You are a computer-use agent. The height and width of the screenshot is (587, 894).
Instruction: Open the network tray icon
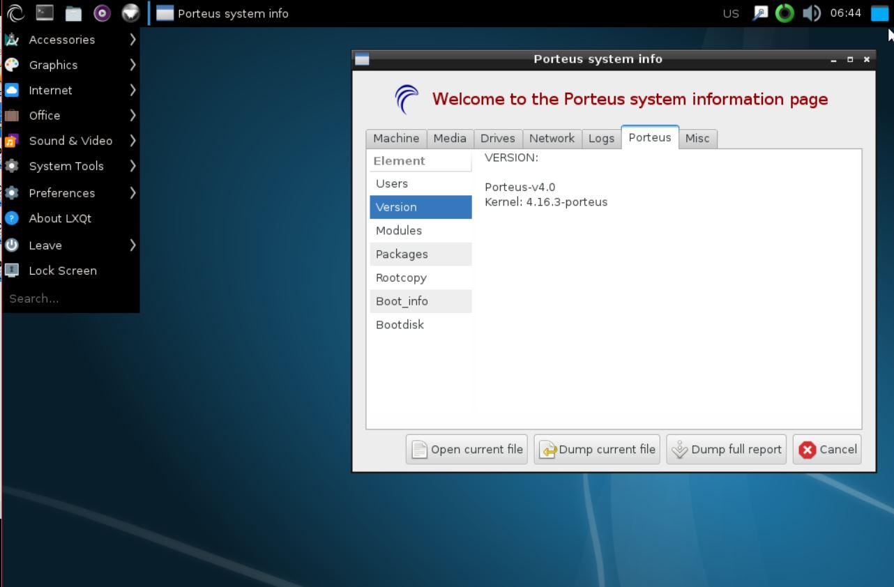[760, 13]
